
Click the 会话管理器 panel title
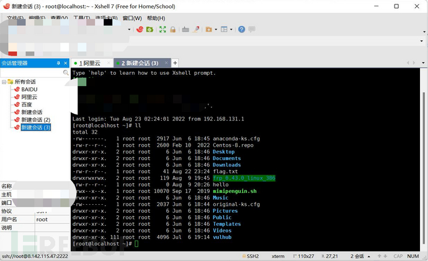14,63
